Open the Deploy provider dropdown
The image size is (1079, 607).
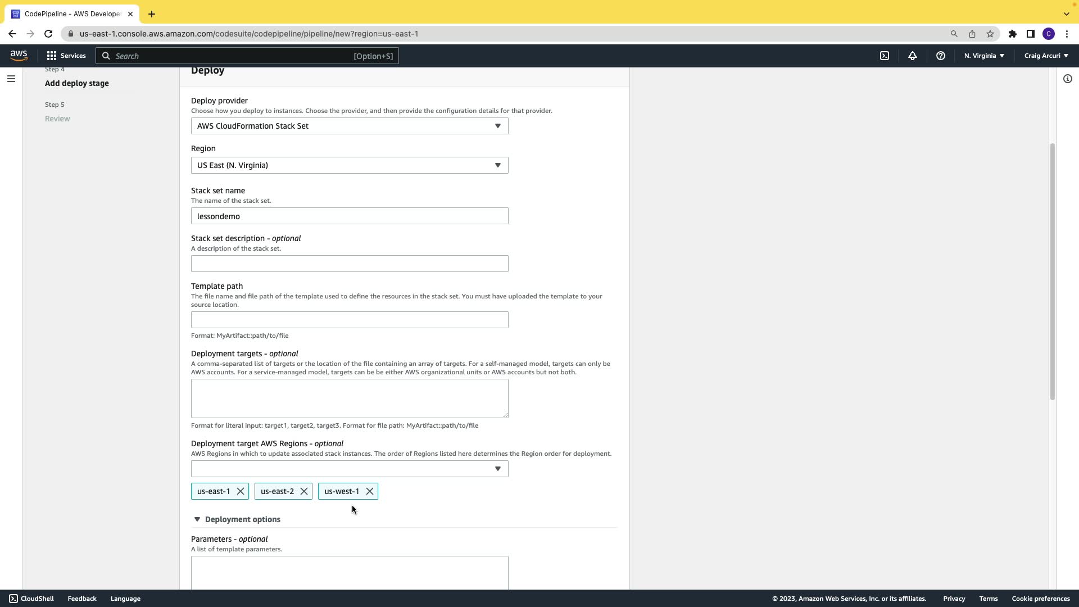[x=350, y=126]
